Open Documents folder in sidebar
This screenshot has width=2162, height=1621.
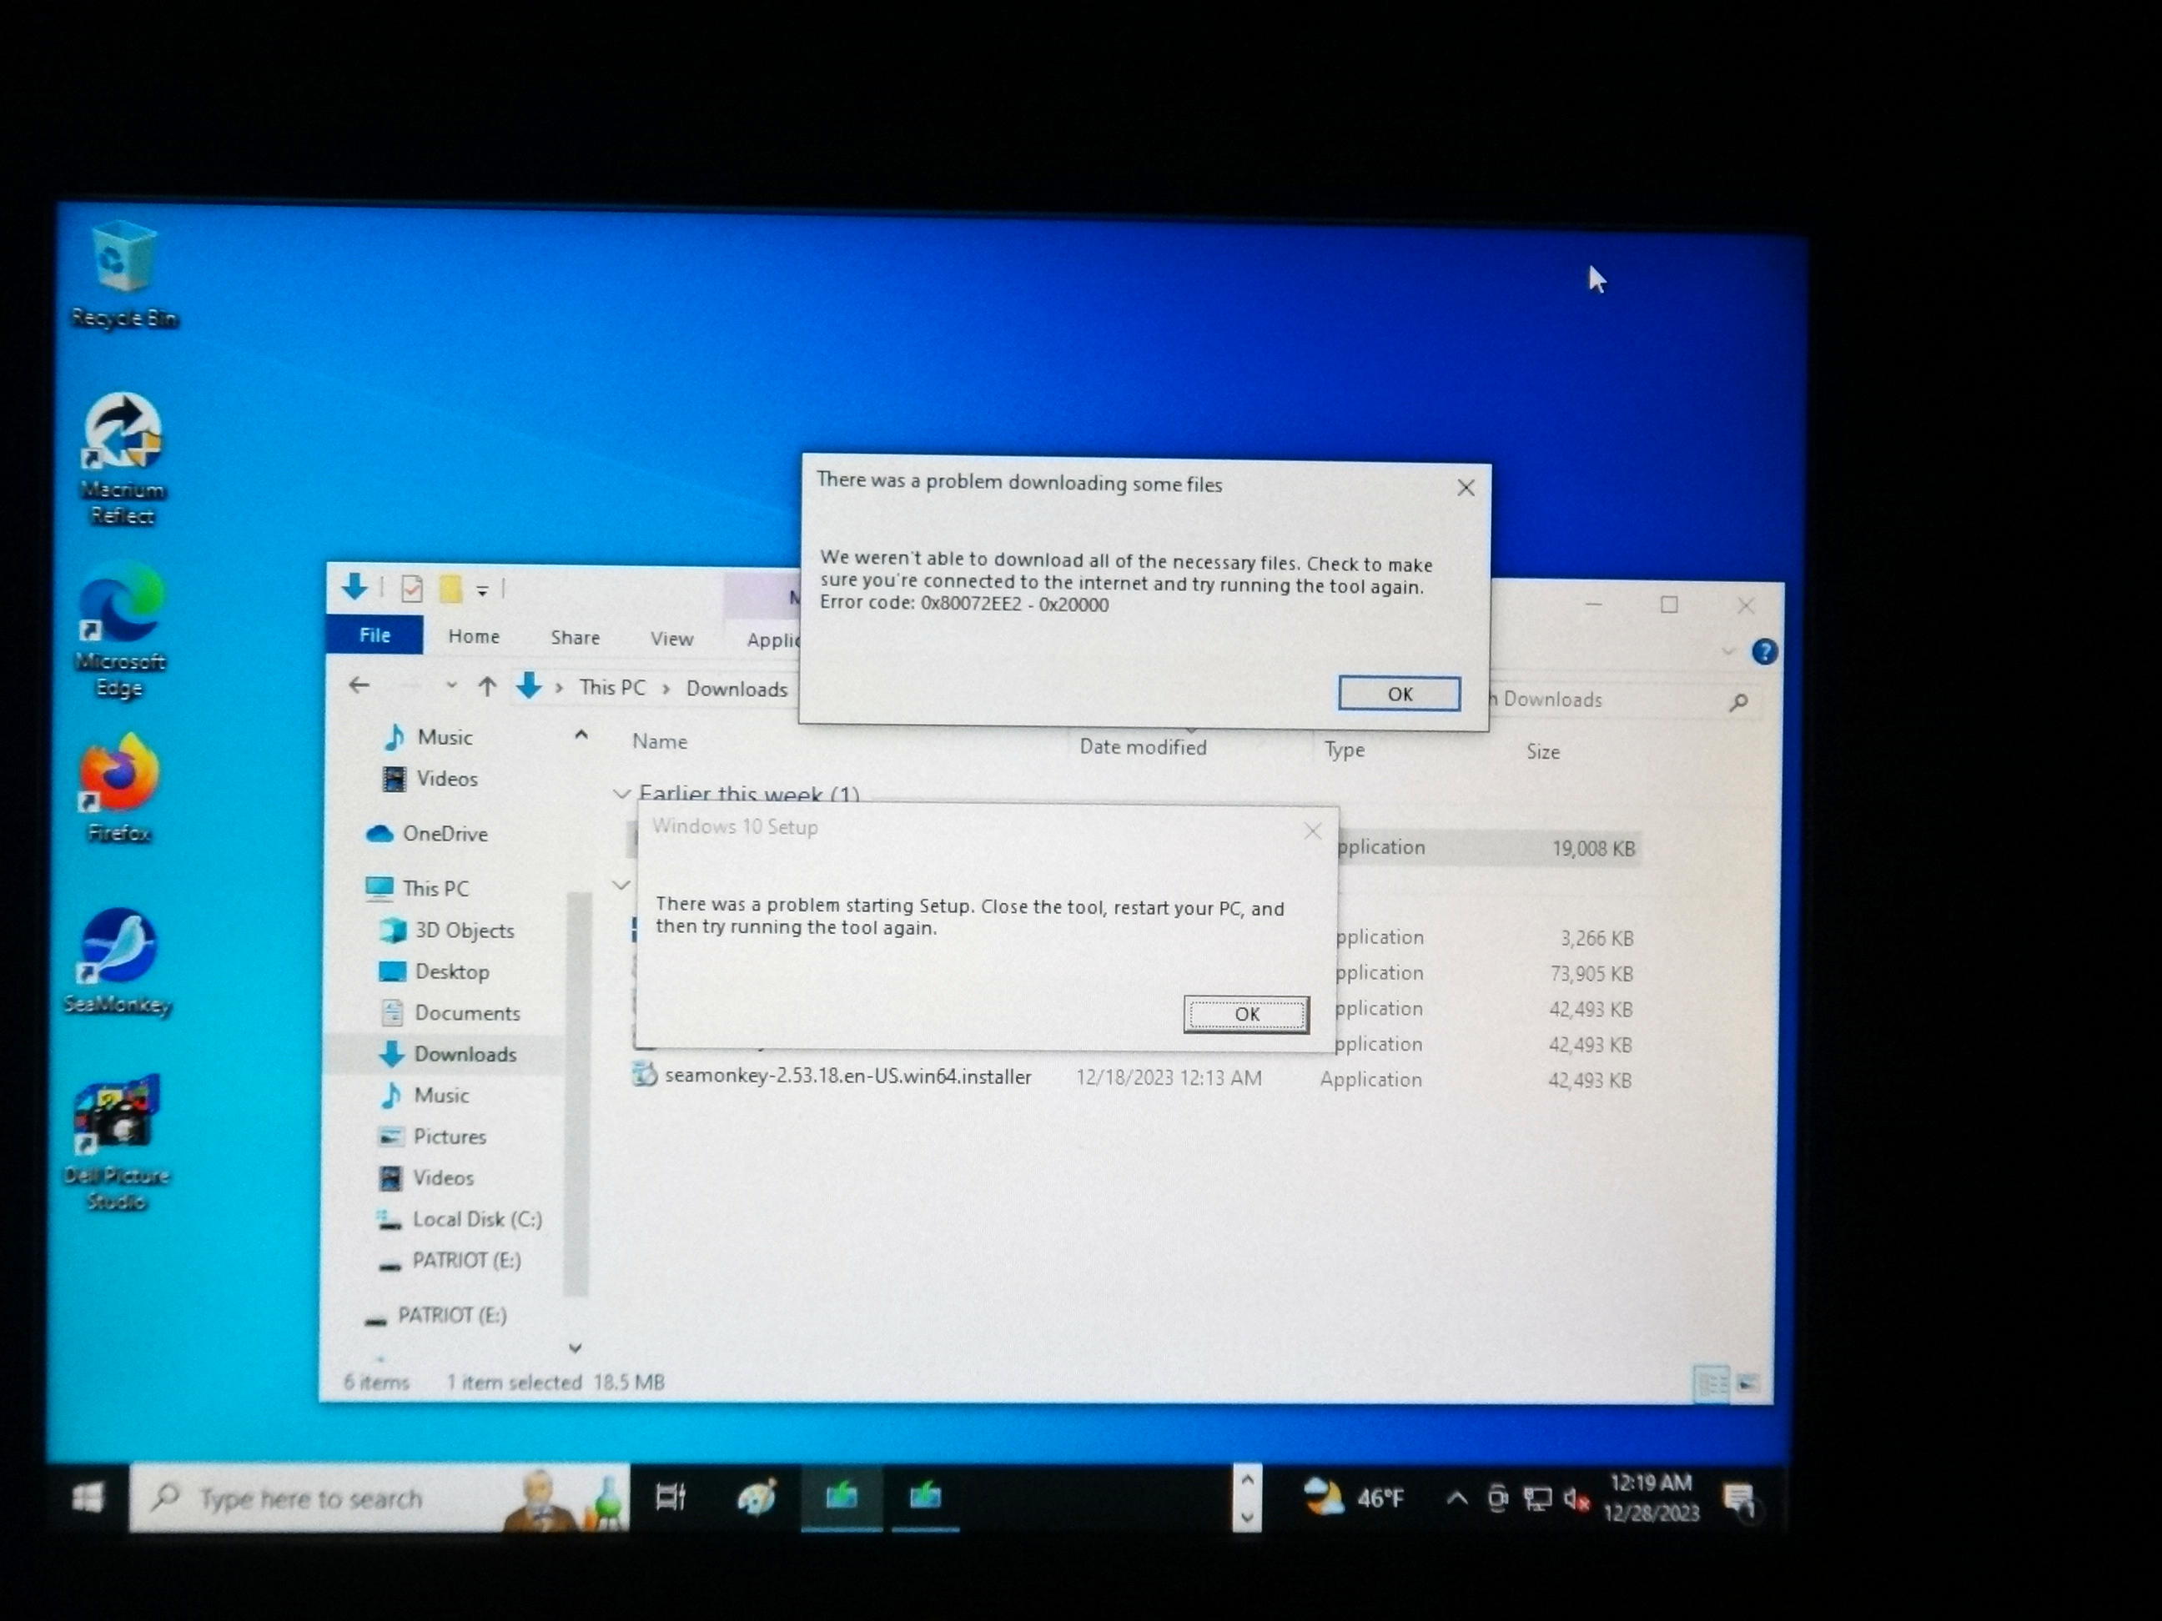coord(450,1013)
